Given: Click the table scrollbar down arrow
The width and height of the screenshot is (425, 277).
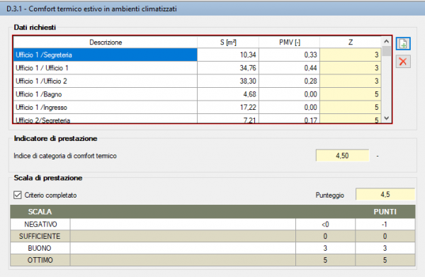Looking at the screenshot, I should pyautogui.click(x=387, y=118).
